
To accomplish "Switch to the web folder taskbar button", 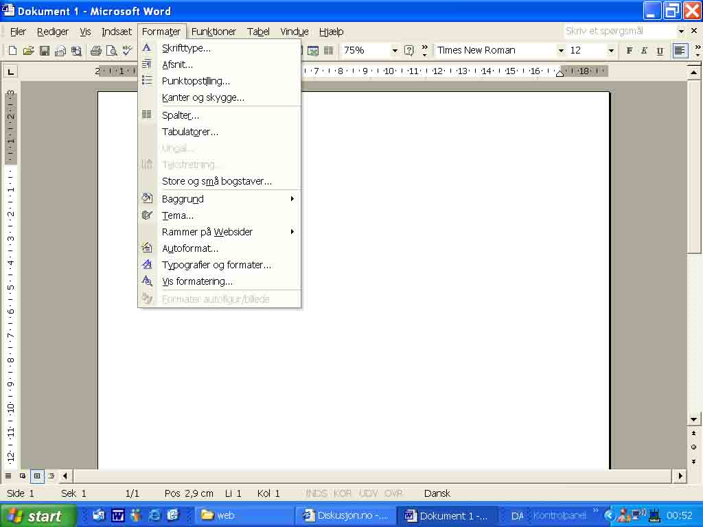I will tap(244, 515).
